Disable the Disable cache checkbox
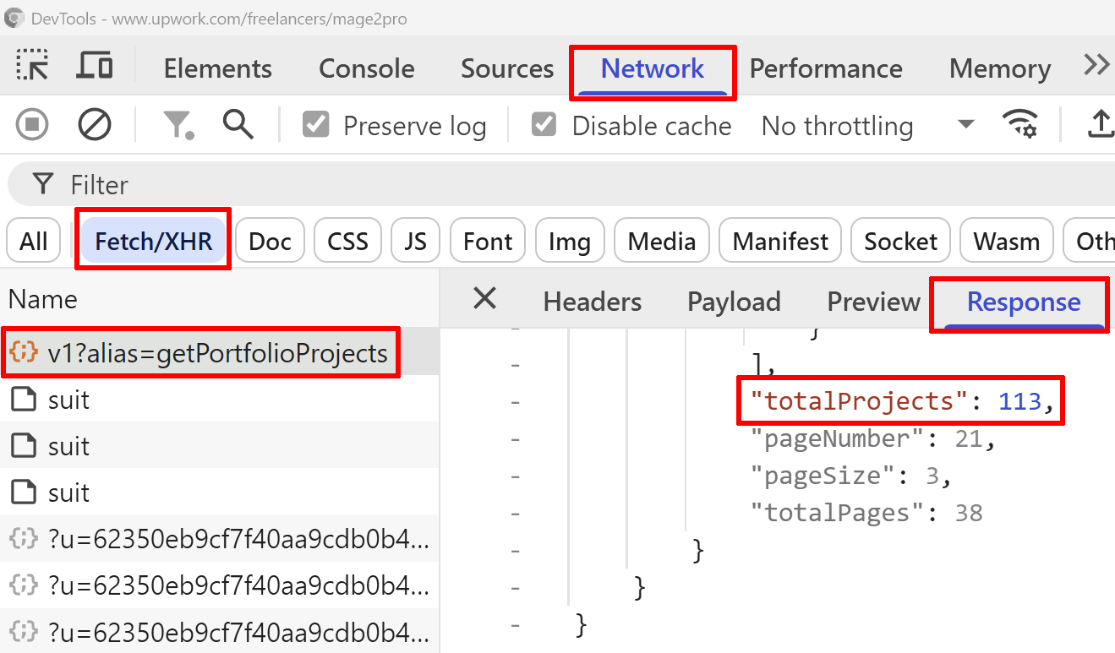 (x=544, y=126)
